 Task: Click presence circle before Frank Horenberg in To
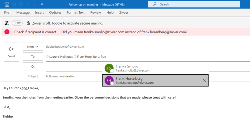(75, 57)
